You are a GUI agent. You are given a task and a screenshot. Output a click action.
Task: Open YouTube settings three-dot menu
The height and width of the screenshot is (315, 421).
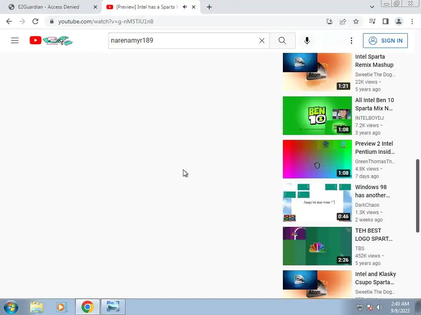click(352, 41)
